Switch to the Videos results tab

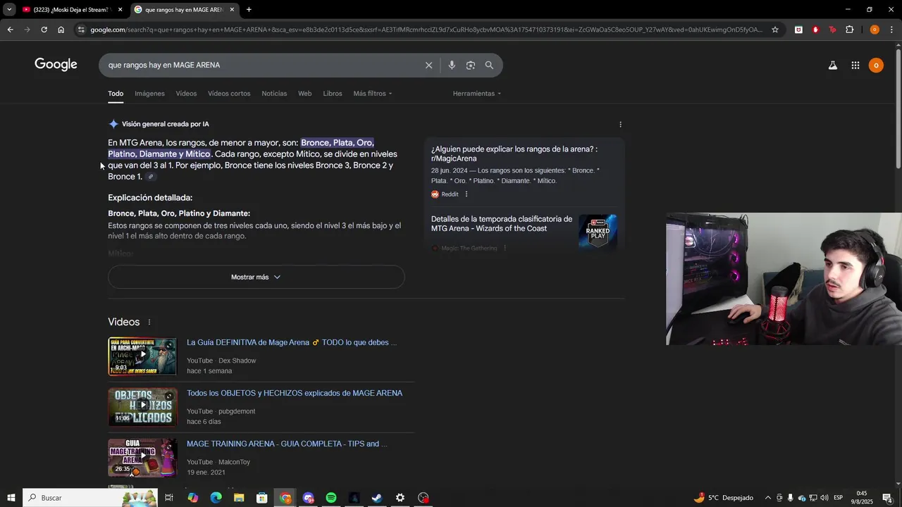point(186,94)
